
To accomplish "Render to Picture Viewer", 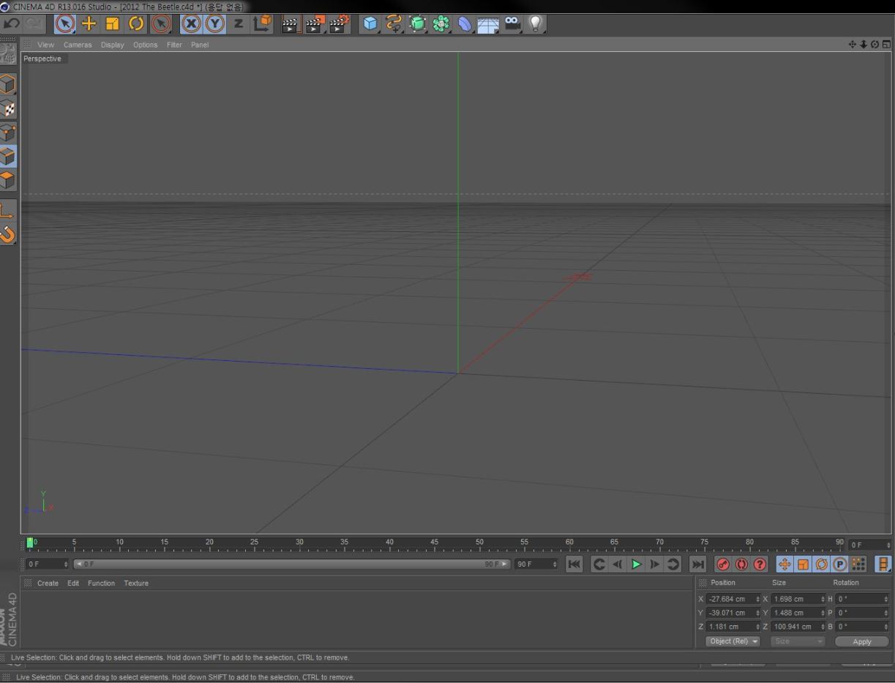I will point(315,24).
